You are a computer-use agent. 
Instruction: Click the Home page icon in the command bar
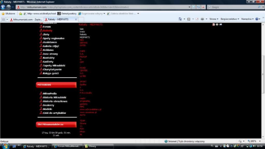[180, 19]
